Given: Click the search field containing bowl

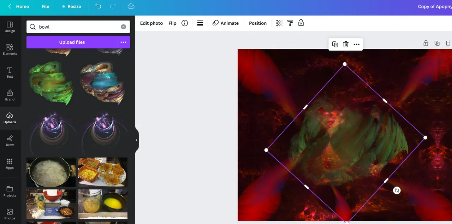Looking at the screenshot, I should click(x=78, y=27).
